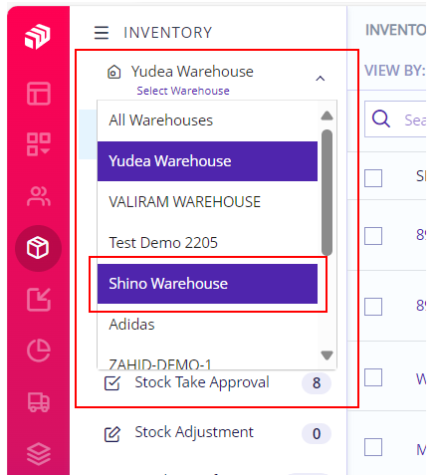Tick the second checkbox in inventory list
438x475 pixels.
(x=373, y=236)
